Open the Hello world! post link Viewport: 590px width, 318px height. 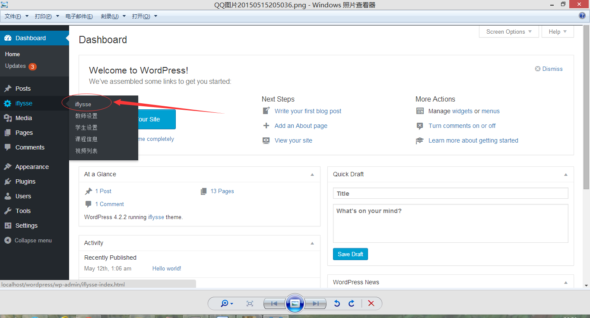[167, 268]
